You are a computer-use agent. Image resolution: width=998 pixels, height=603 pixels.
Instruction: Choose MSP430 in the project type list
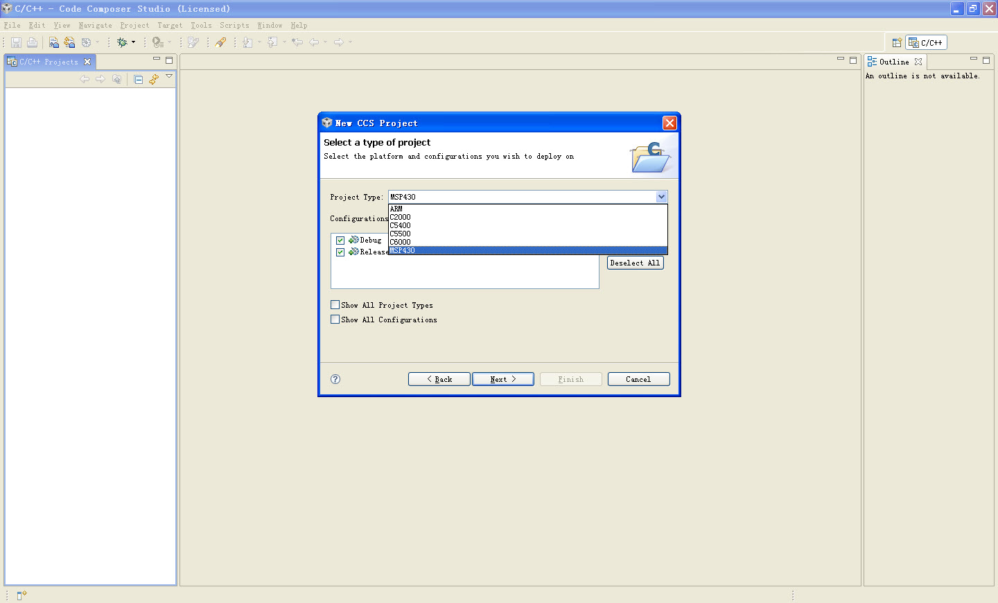click(527, 250)
